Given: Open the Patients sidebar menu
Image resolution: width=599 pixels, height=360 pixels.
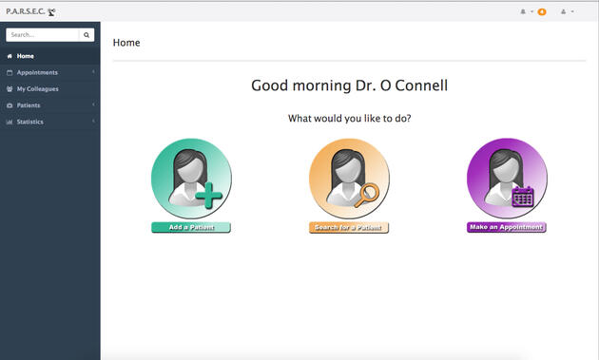Looking at the screenshot, I should [x=50, y=105].
